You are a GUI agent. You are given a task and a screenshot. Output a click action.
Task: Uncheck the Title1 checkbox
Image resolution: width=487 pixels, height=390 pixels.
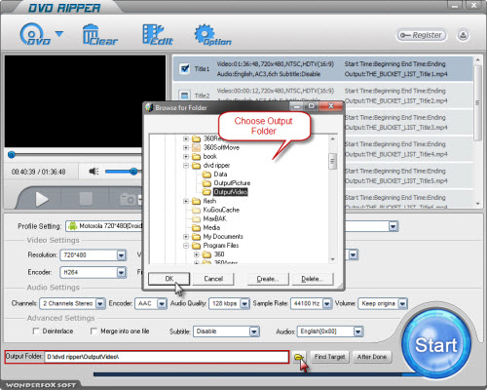pyautogui.click(x=185, y=68)
